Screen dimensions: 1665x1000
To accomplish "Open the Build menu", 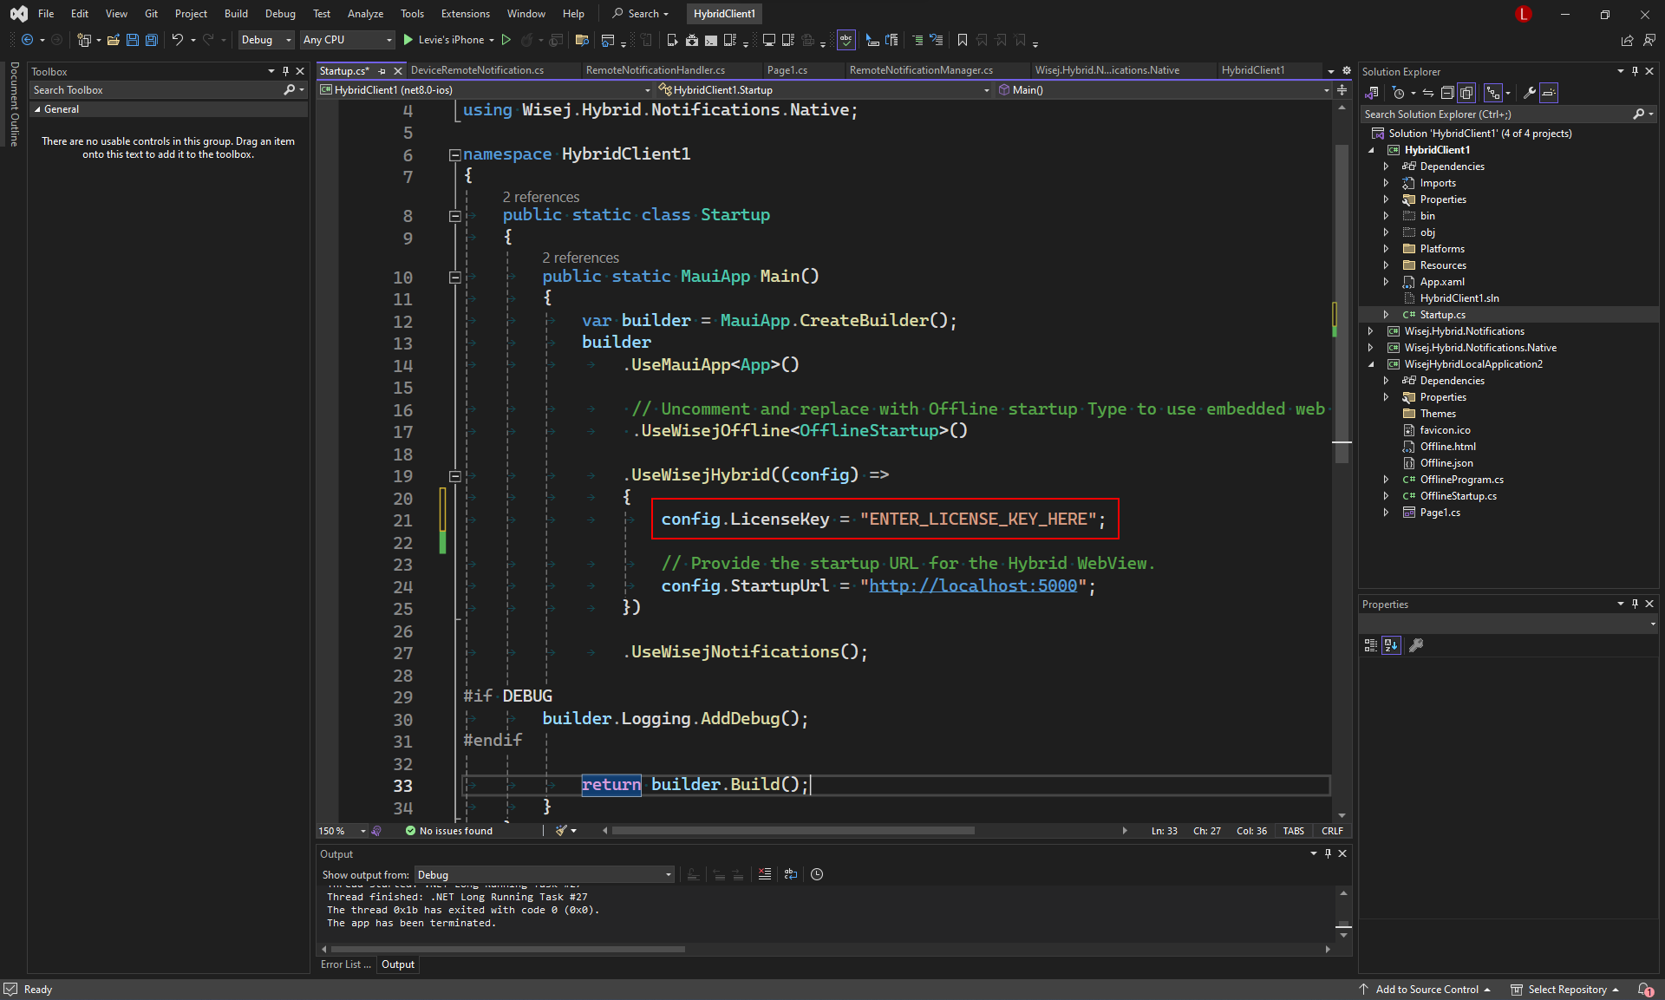I will [x=236, y=14].
